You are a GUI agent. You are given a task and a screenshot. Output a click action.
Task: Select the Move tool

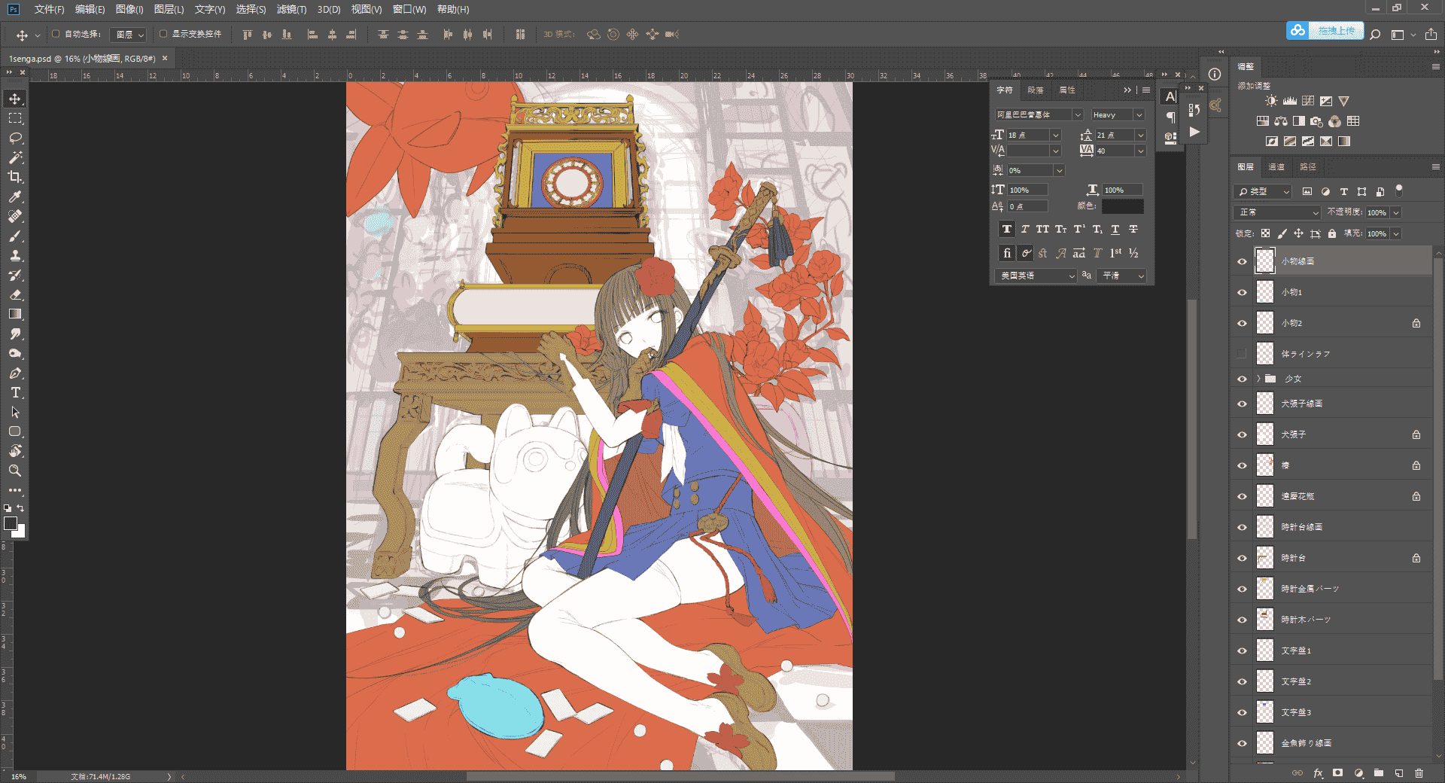(x=15, y=99)
